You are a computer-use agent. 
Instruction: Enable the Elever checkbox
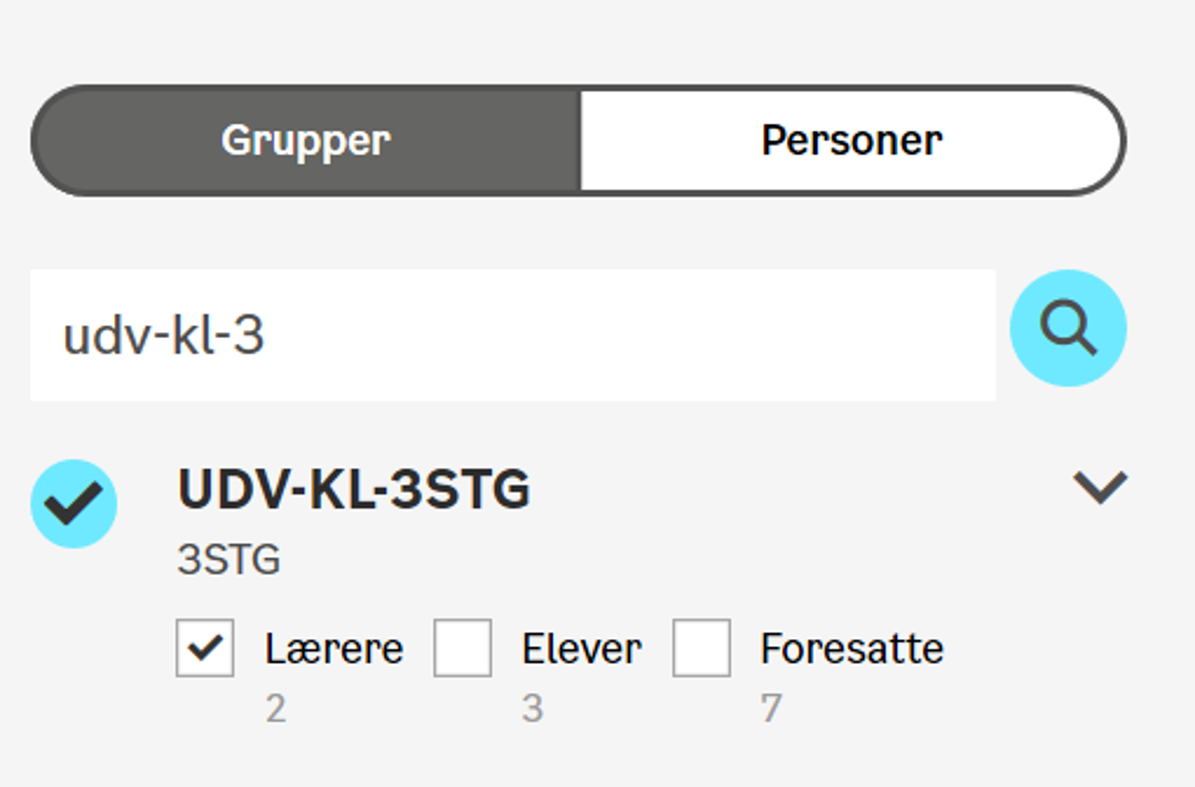[462, 648]
